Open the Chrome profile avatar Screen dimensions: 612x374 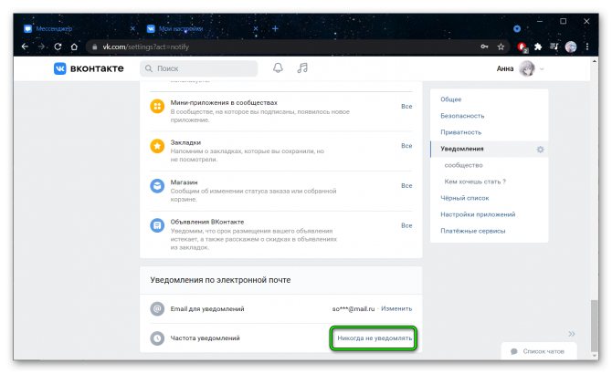click(x=571, y=47)
